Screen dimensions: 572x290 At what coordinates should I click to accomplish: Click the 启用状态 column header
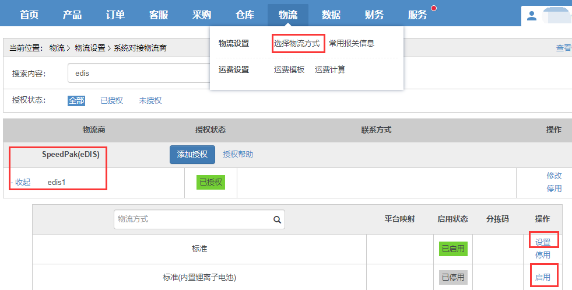pyautogui.click(x=452, y=219)
